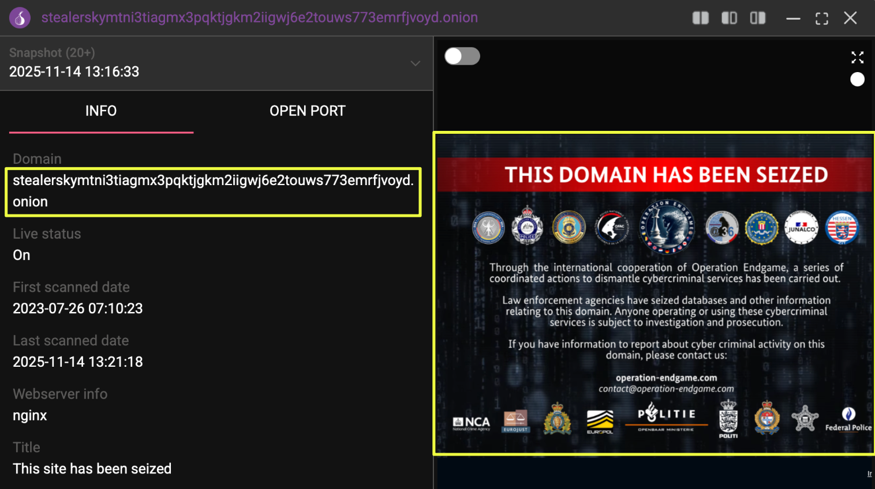875x489 pixels.
Task: Select the left-weighted split panel layout icon
Action: click(x=700, y=18)
